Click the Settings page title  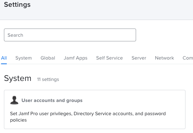click(17, 5)
